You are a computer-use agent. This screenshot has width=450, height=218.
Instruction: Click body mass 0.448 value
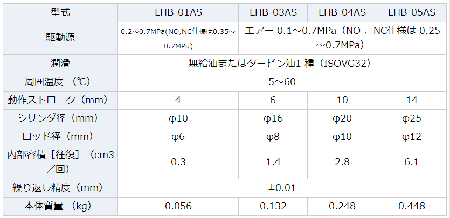tap(412, 206)
